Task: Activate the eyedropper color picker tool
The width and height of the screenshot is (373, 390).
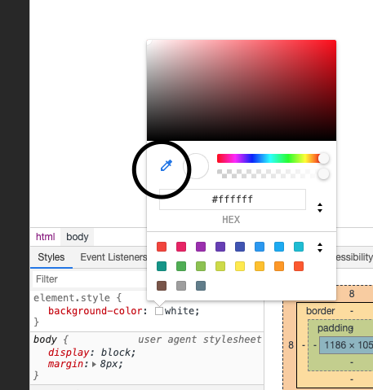Action: (x=167, y=165)
